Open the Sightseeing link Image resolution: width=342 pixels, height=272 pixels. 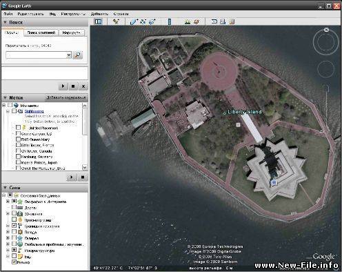(34, 111)
